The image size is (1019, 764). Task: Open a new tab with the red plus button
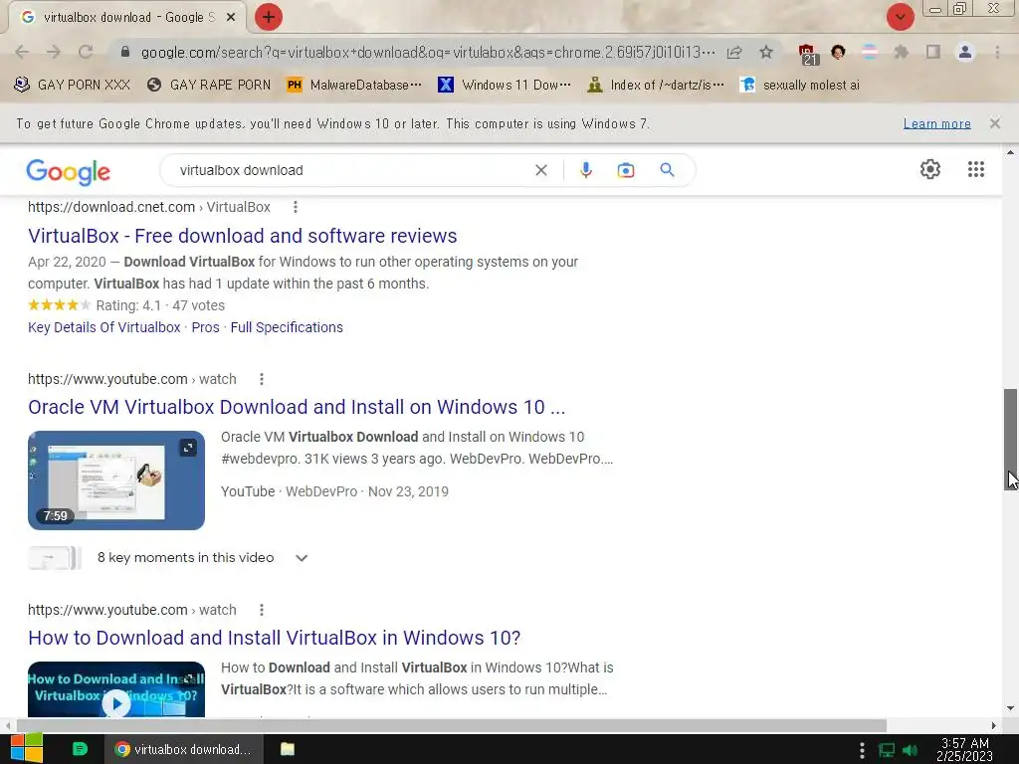point(269,17)
